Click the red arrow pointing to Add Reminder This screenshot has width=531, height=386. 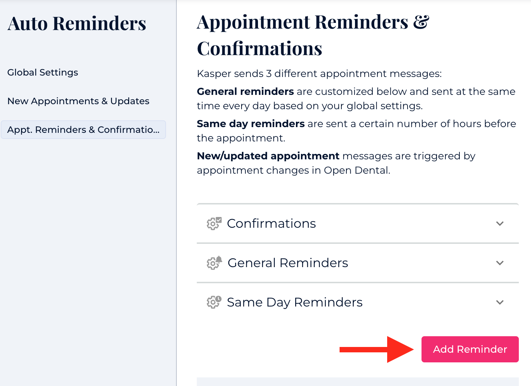376,349
